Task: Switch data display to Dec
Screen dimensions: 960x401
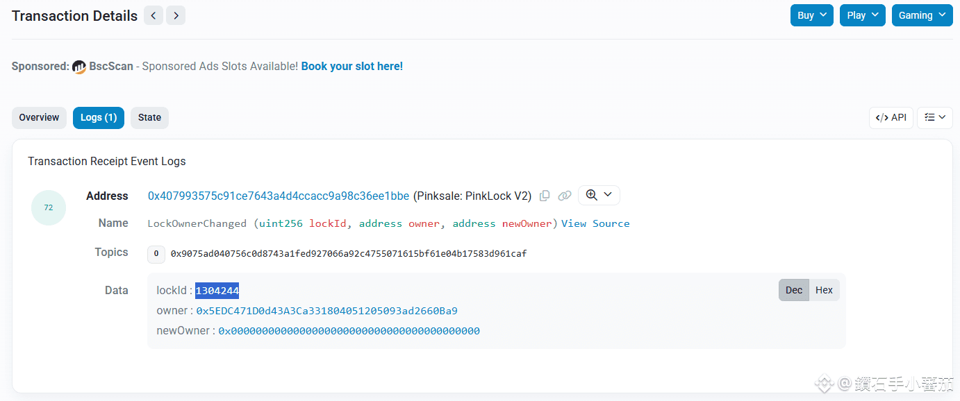Action: coord(793,290)
